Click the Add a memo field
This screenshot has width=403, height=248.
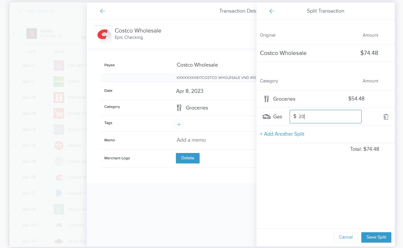(191, 140)
